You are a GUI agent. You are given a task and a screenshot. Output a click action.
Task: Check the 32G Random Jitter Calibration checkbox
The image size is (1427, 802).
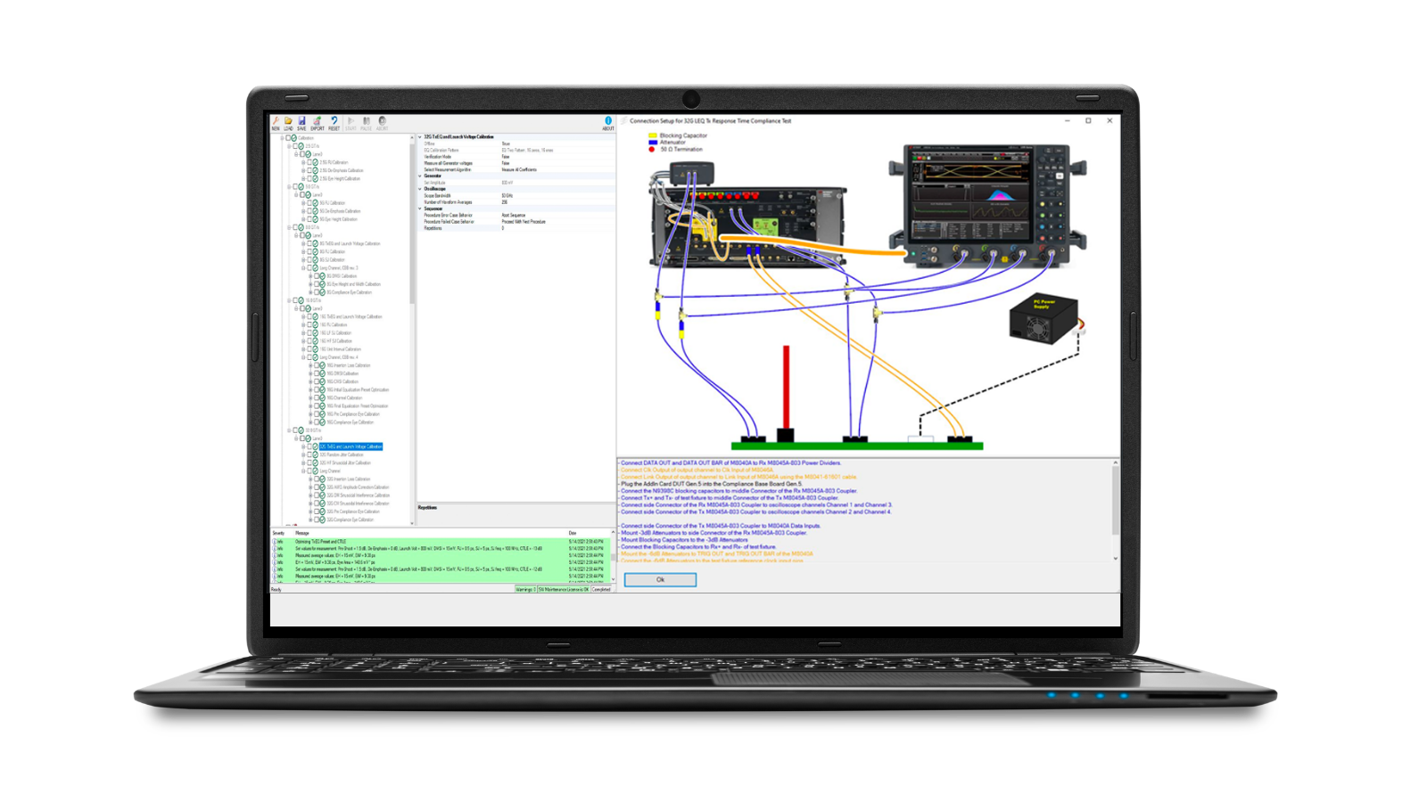tap(309, 454)
